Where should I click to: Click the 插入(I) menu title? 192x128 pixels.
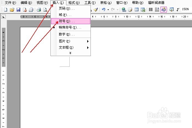point(58,3)
